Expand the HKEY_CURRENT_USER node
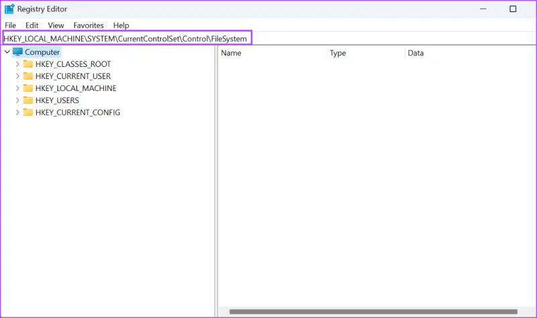Screen dimensions: 537x318 [x=17, y=76]
